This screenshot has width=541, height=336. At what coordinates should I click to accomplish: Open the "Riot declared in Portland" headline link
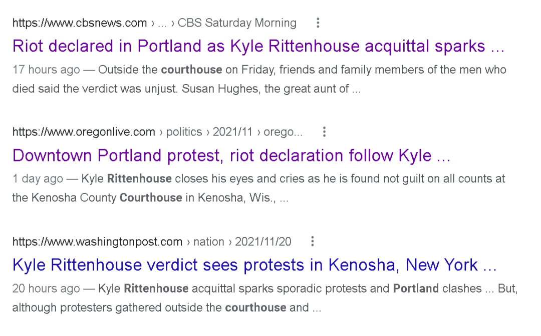pyautogui.click(x=258, y=46)
